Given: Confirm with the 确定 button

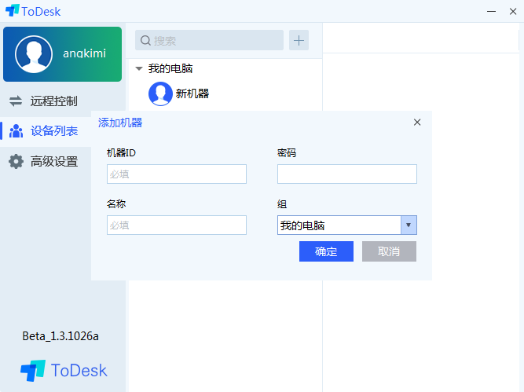Looking at the screenshot, I should [x=326, y=251].
